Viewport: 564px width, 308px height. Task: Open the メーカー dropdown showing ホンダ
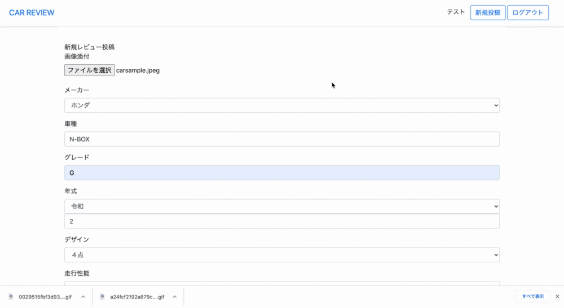coord(282,105)
